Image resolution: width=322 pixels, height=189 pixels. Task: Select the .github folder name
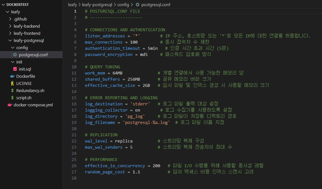(20, 19)
